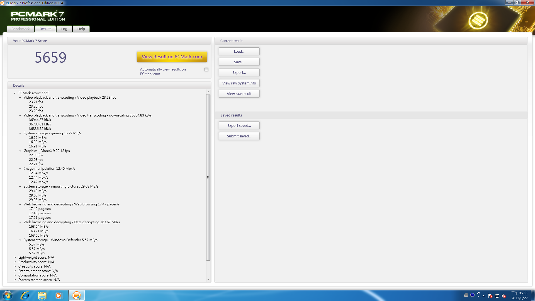Click the Details scroll down arrow
This screenshot has height=301, width=535.
(x=208, y=280)
